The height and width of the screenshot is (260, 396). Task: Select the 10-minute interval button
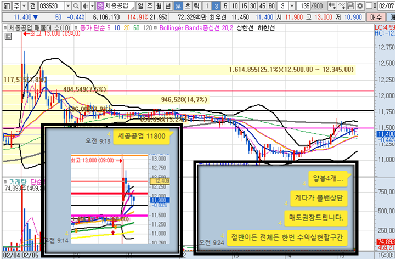click(x=235, y=5)
